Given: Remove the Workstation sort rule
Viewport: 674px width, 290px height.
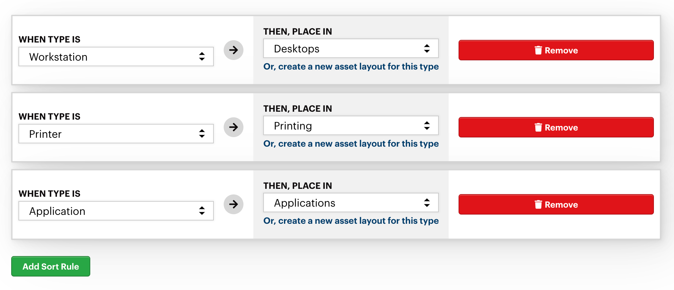Looking at the screenshot, I should [x=556, y=50].
